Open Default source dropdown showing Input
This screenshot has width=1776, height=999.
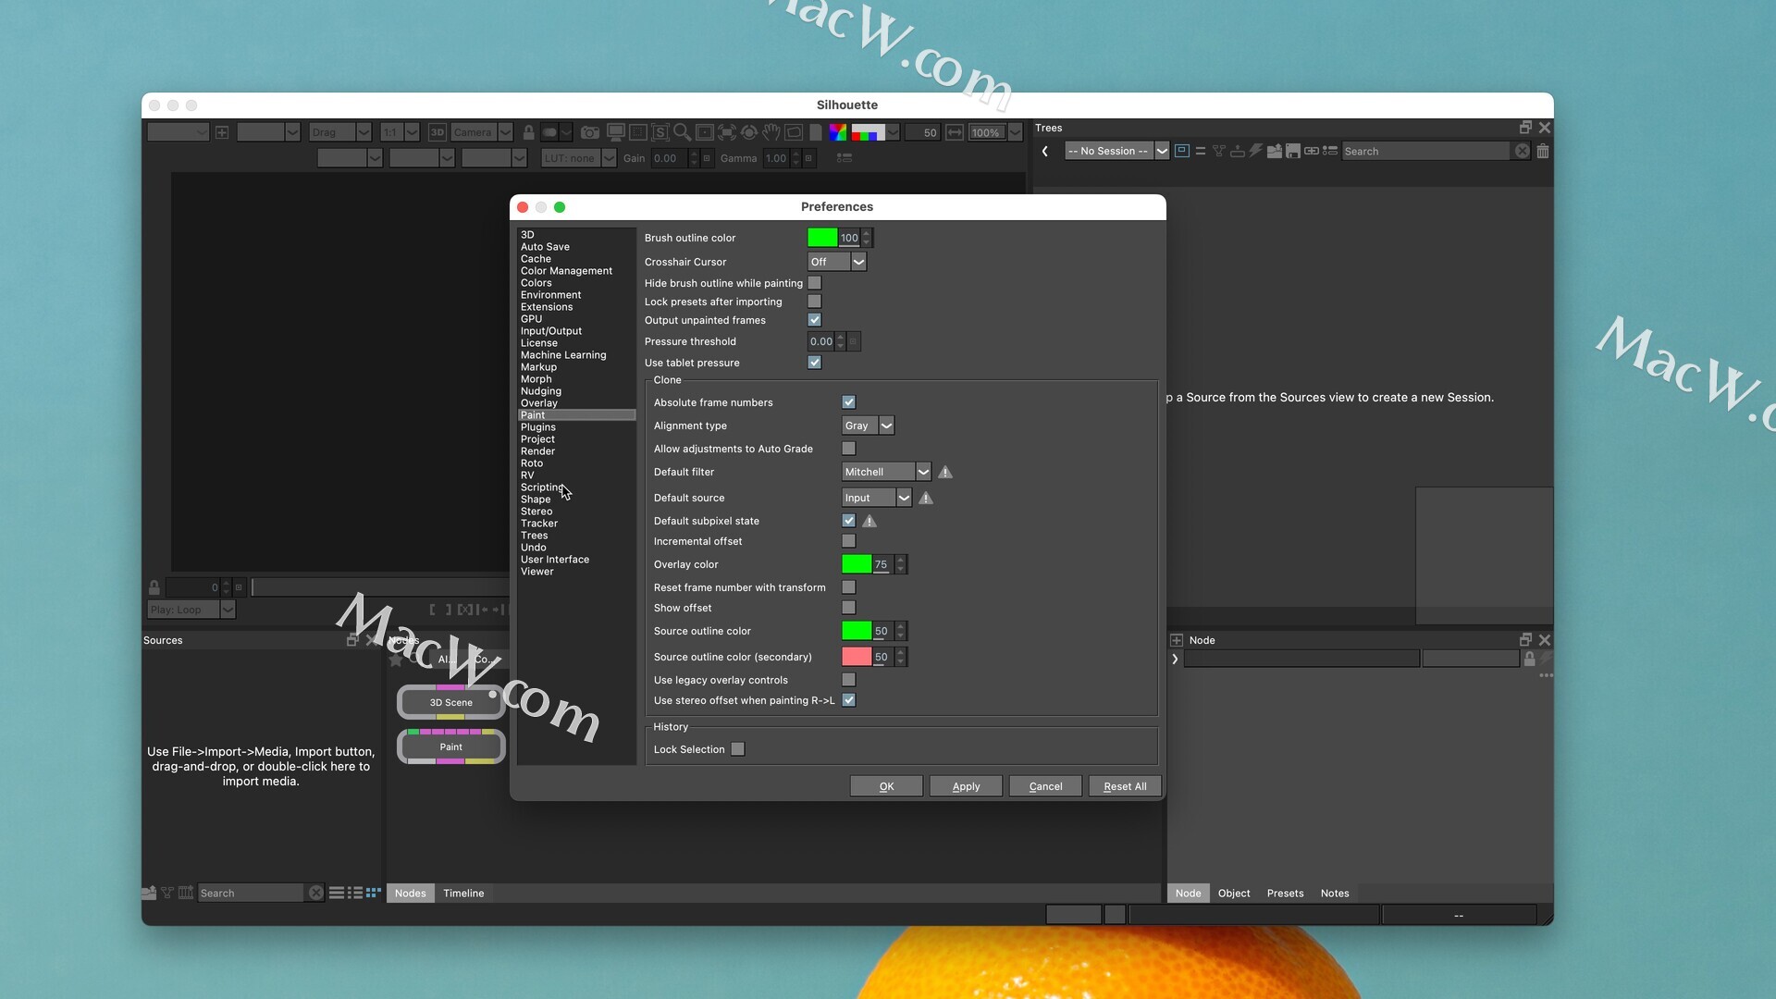pyautogui.click(x=877, y=498)
